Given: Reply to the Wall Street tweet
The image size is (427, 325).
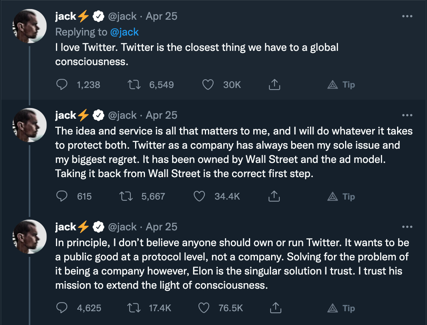Looking at the screenshot, I should point(62,196).
